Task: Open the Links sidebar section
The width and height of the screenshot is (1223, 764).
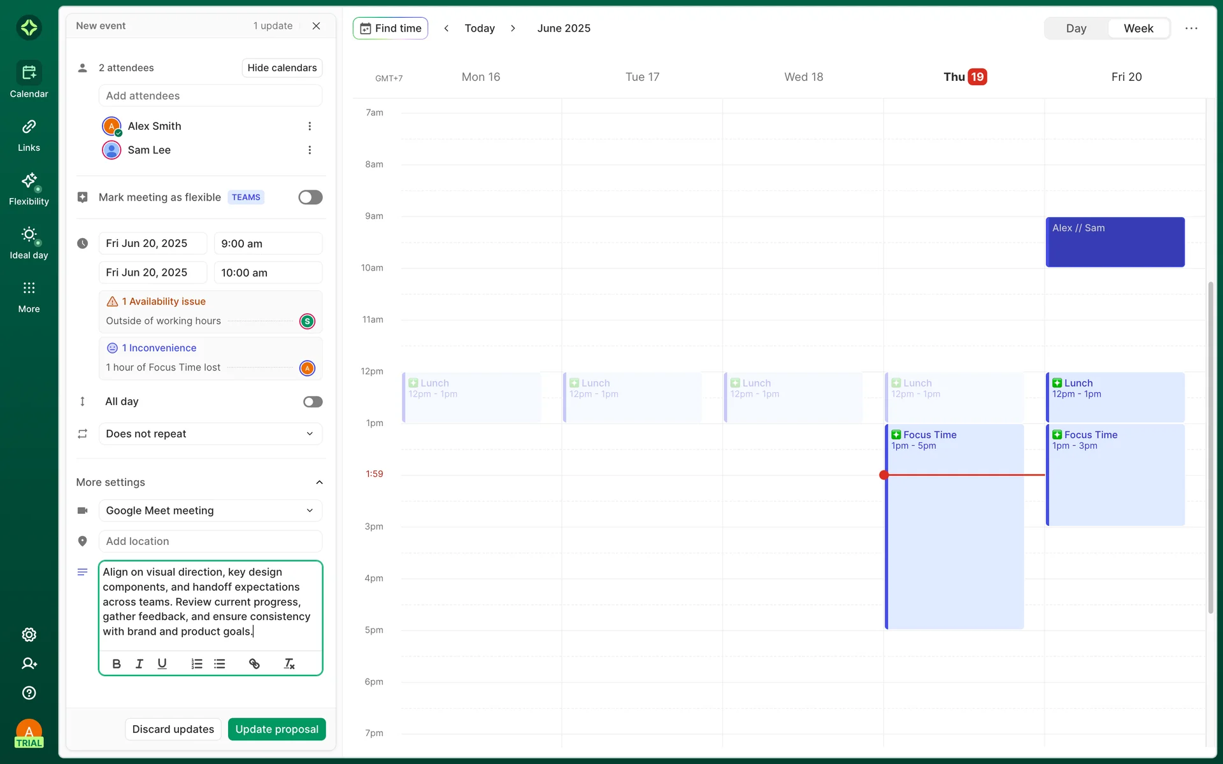Action: point(29,135)
